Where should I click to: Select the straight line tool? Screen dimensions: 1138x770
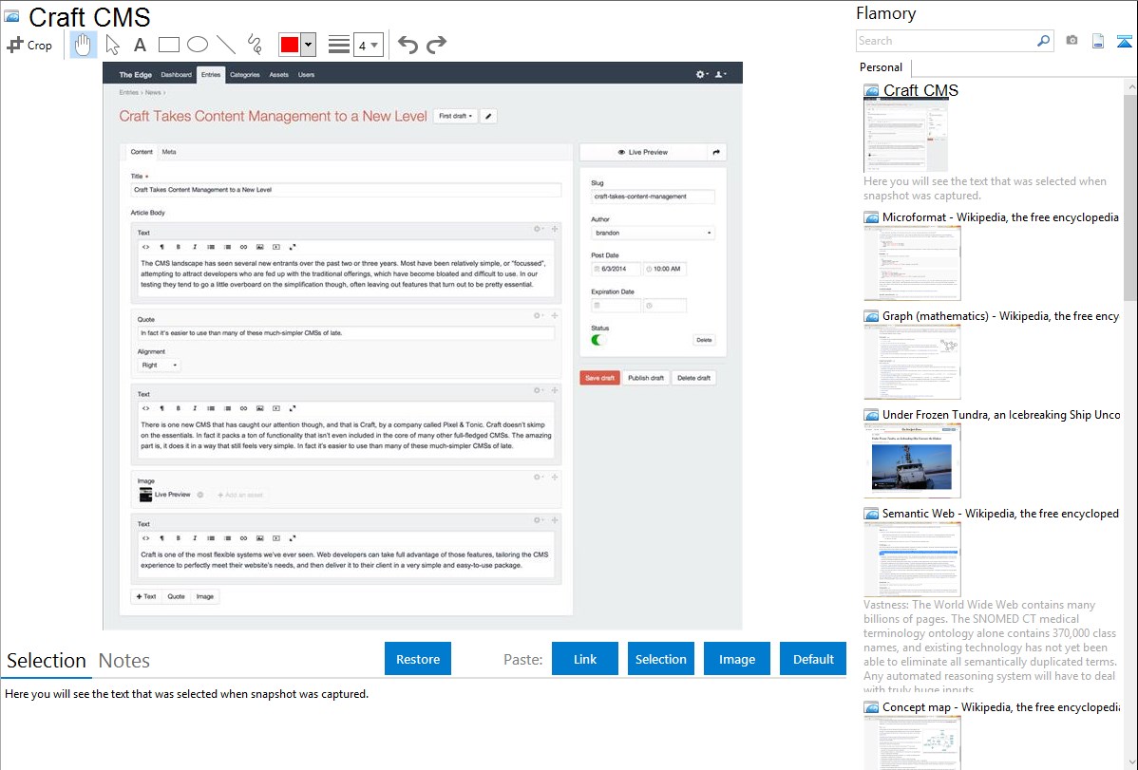[x=225, y=45]
